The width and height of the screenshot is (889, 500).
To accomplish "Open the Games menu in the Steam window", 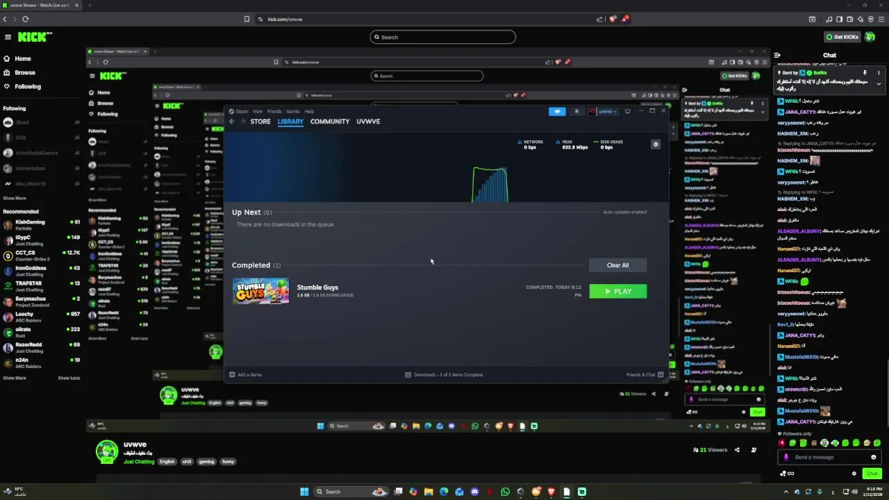I will point(293,111).
